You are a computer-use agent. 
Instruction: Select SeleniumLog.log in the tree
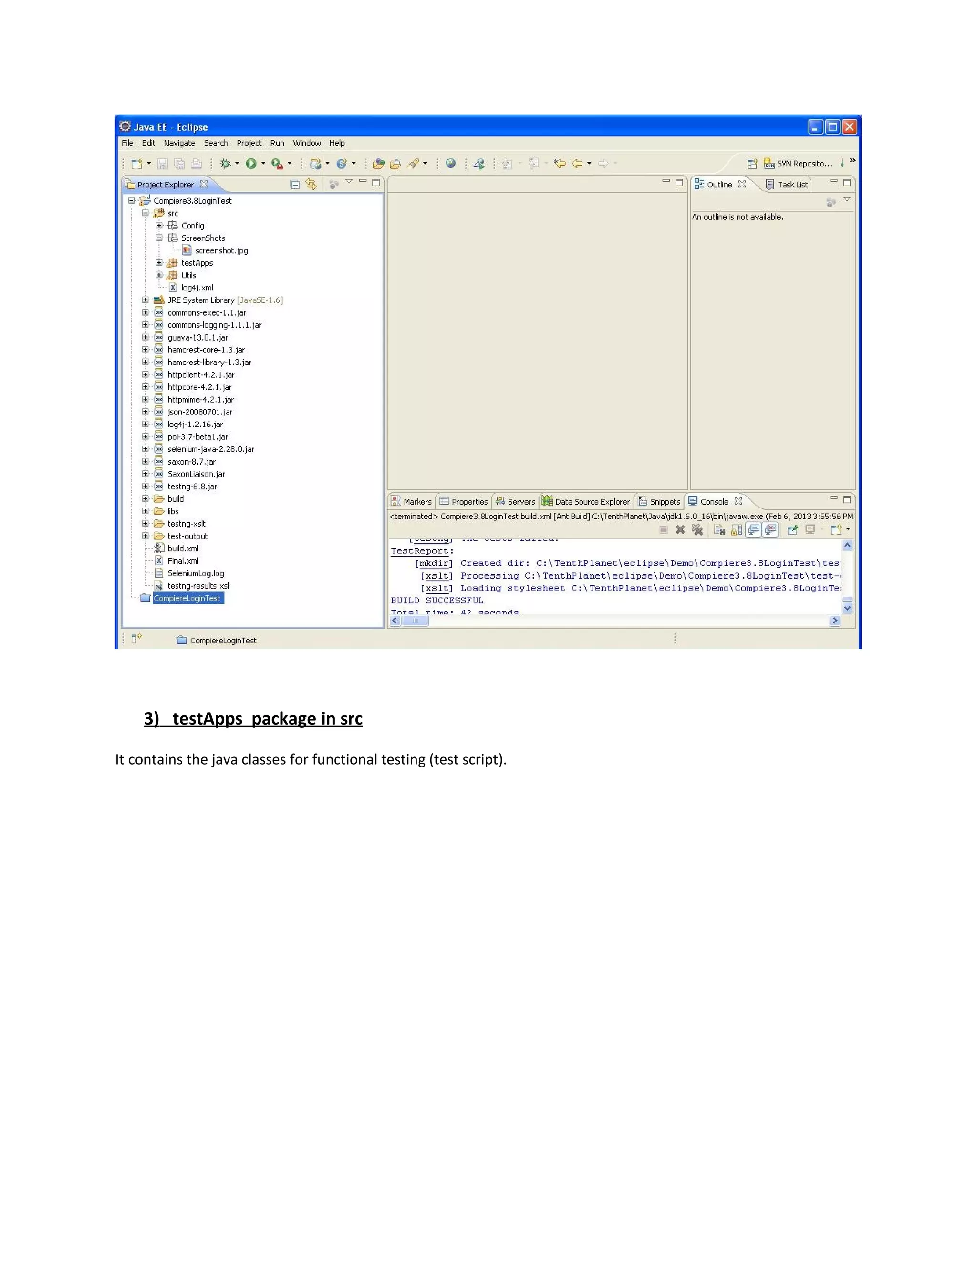click(196, 573)
